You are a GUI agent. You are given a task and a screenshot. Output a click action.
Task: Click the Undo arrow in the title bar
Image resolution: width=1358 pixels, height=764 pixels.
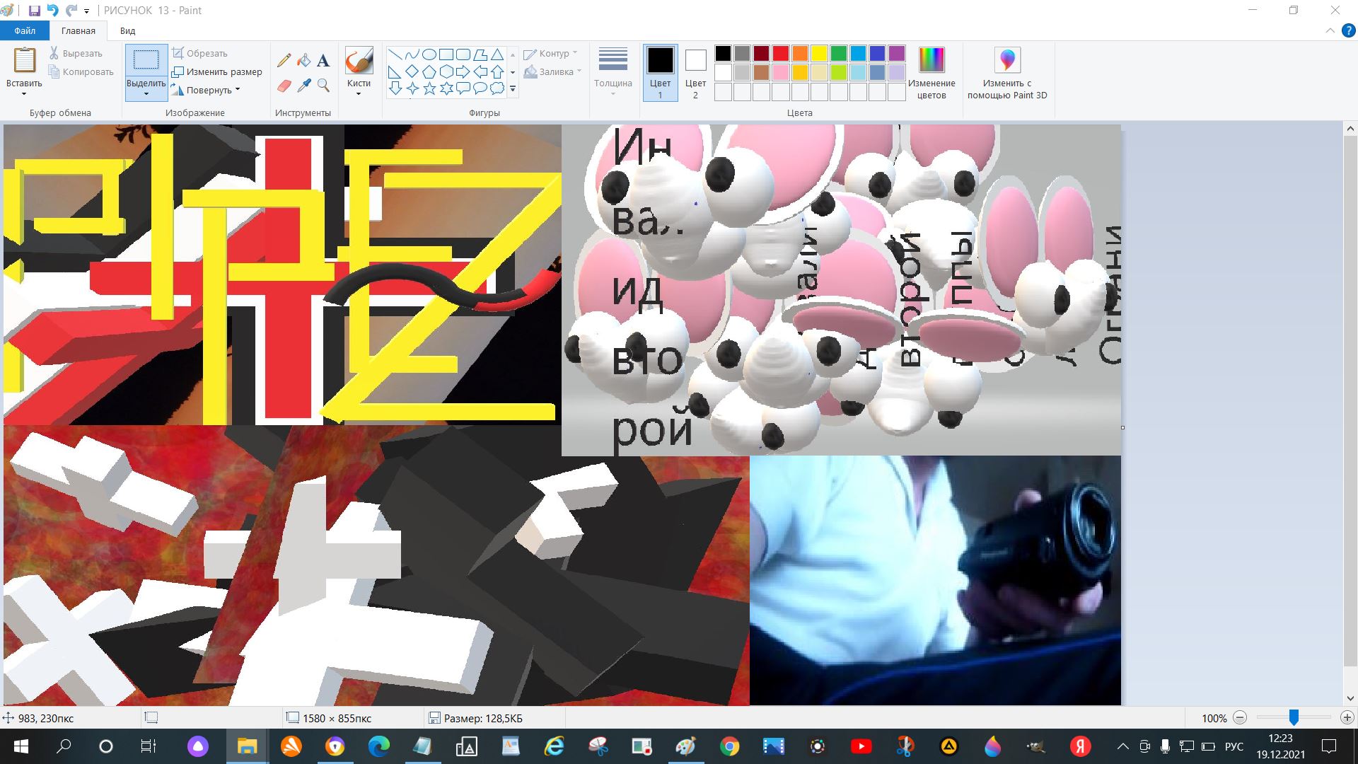point(52,11)
